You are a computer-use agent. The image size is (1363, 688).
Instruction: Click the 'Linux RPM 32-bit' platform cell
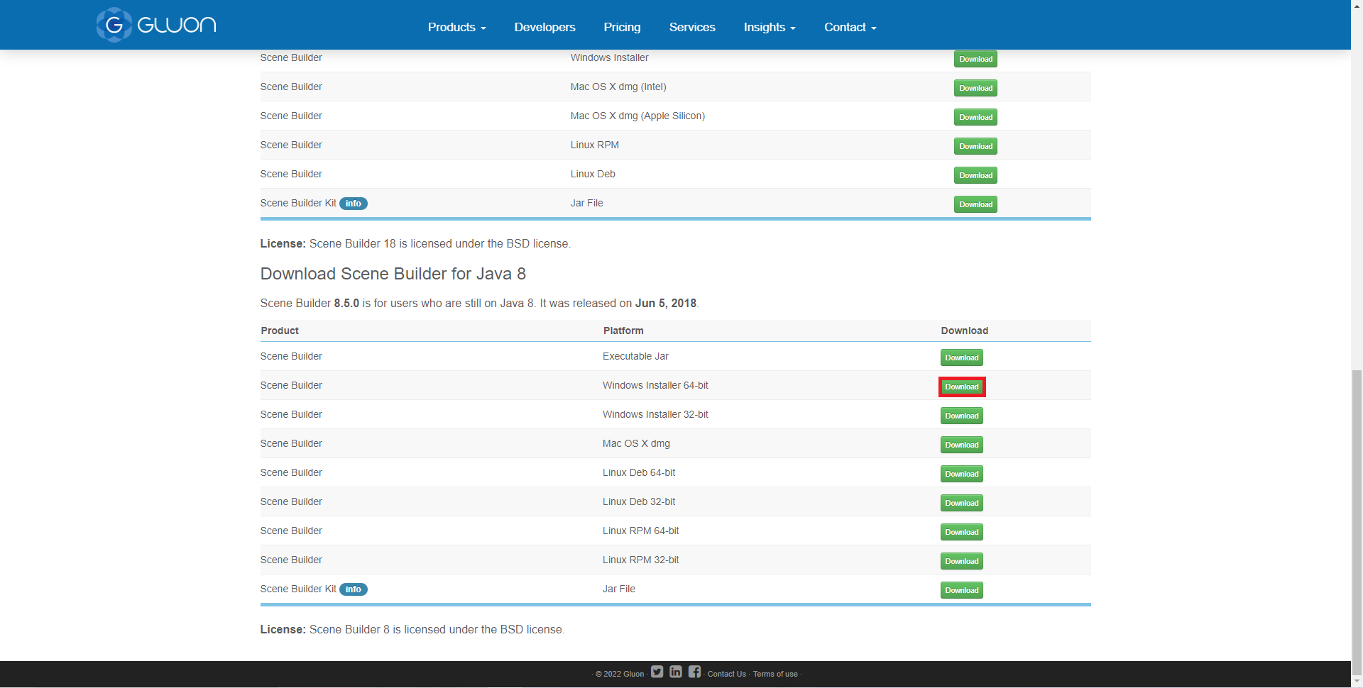click(x=640, y=560)
